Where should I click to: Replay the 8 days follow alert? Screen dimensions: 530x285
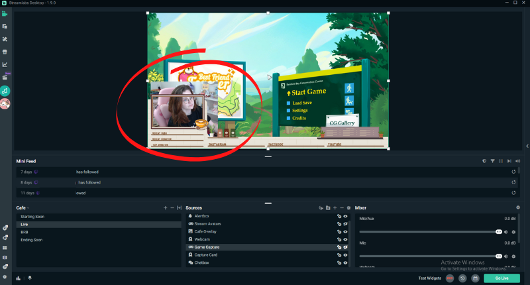pos(513,182)
